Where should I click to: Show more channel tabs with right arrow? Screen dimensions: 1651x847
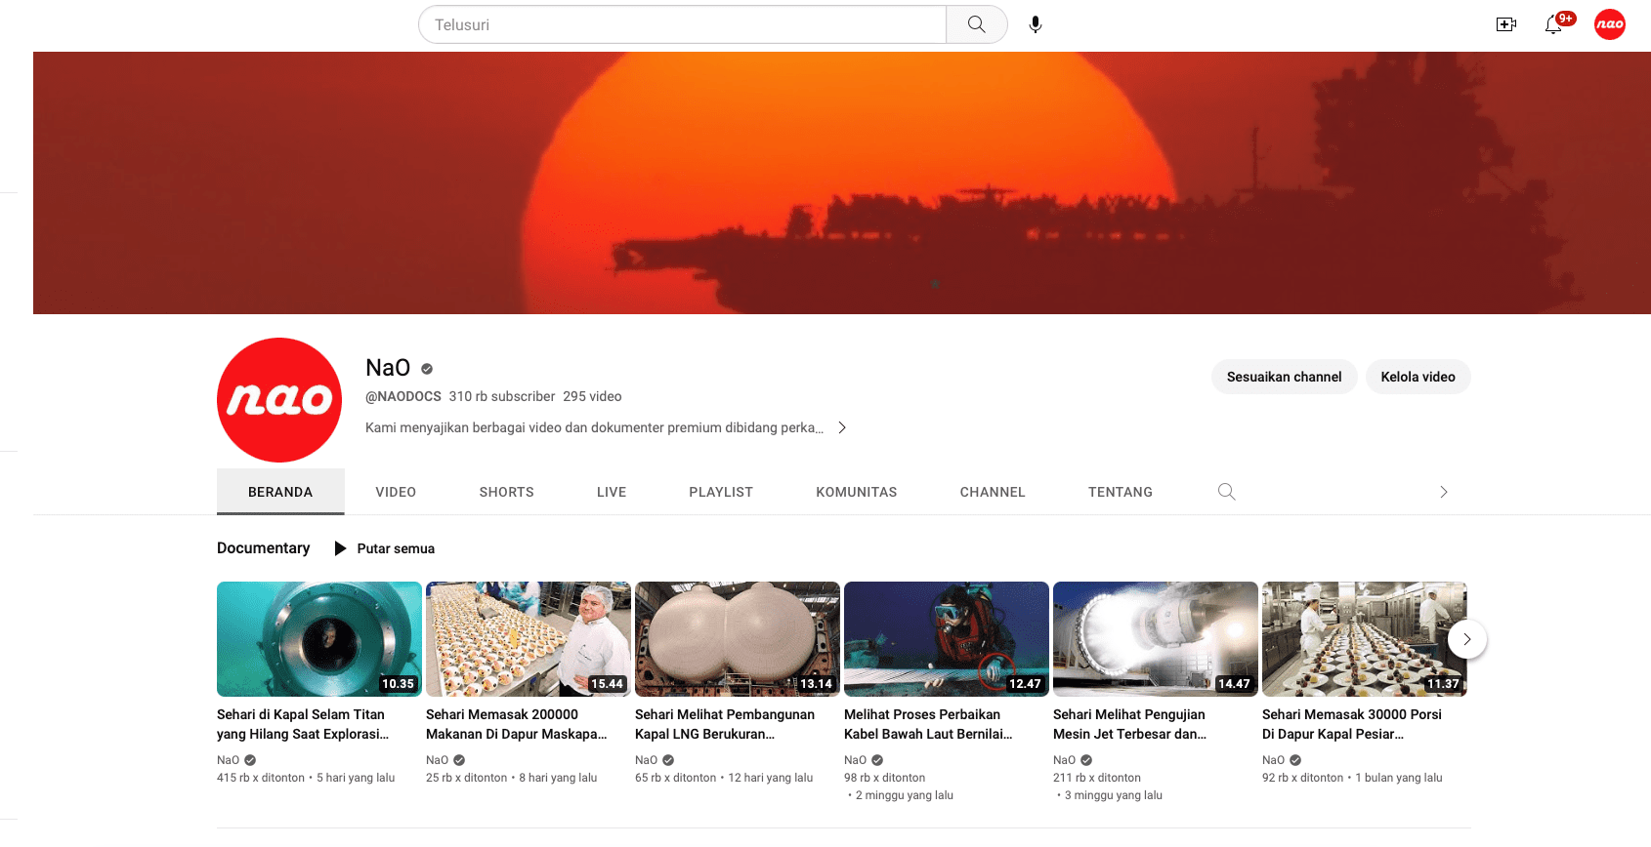coord(1444,492)
